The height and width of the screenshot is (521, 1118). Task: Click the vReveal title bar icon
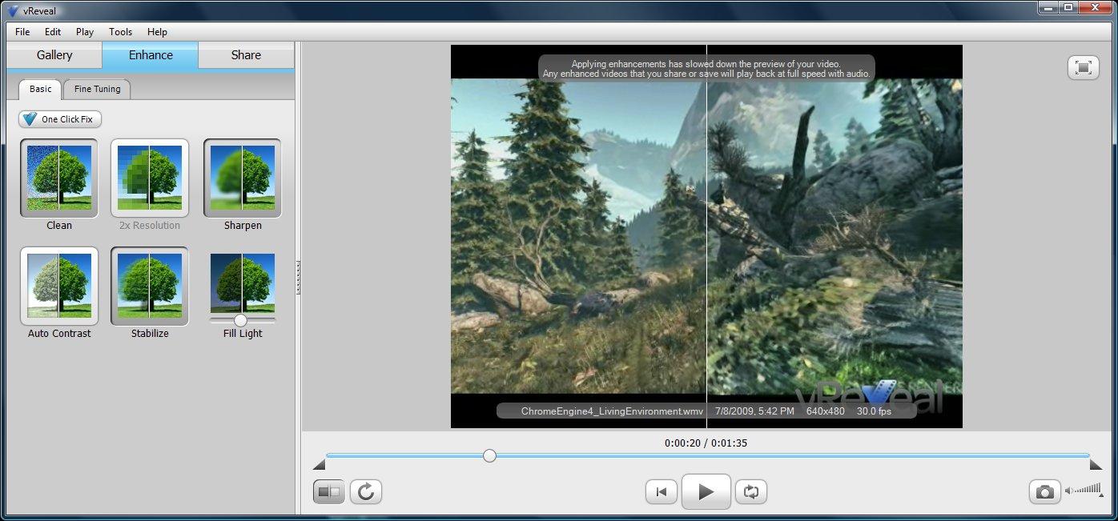coord(12,10)
